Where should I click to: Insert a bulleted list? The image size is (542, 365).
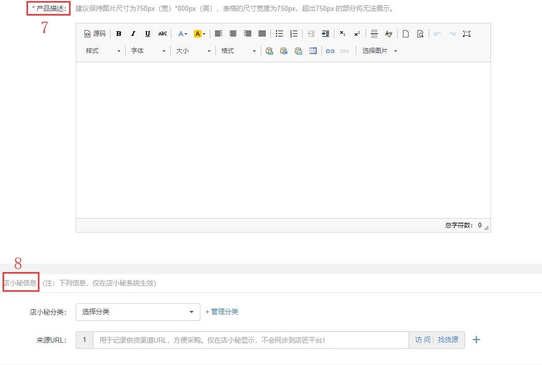tap(279, 34)
